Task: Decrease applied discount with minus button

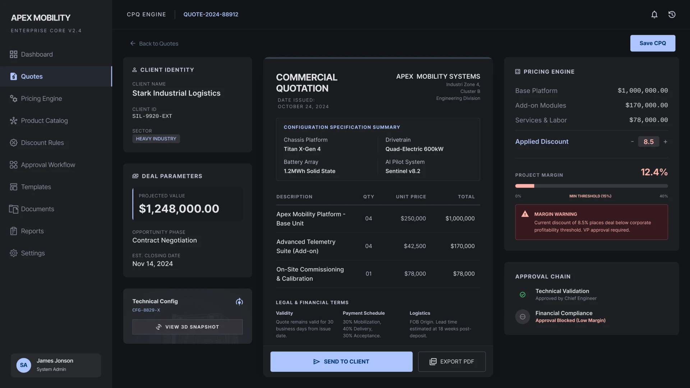Action: coord(632,142)
